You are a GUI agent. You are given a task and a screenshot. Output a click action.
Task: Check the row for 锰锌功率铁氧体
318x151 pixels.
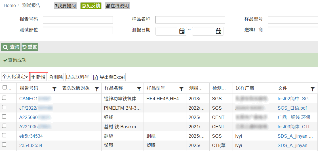(x=4, y=98)
